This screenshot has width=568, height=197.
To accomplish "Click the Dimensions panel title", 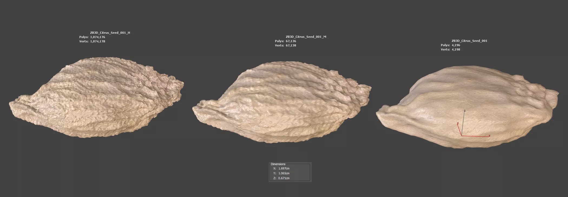I will coord(278,164).
